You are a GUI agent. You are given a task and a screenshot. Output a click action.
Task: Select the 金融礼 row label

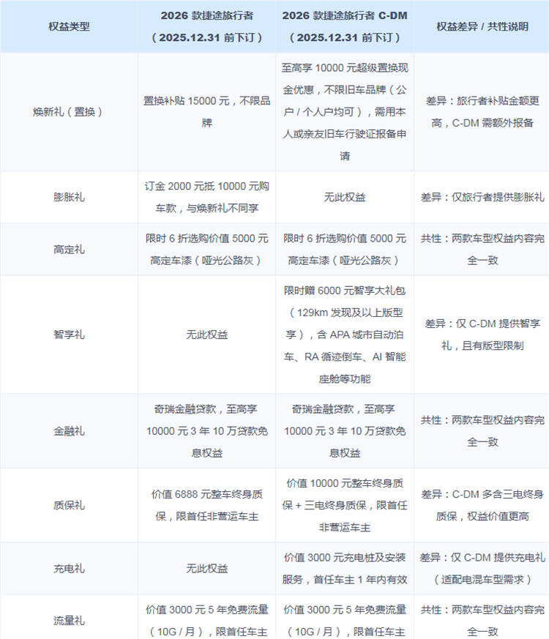tap(69, 431)
